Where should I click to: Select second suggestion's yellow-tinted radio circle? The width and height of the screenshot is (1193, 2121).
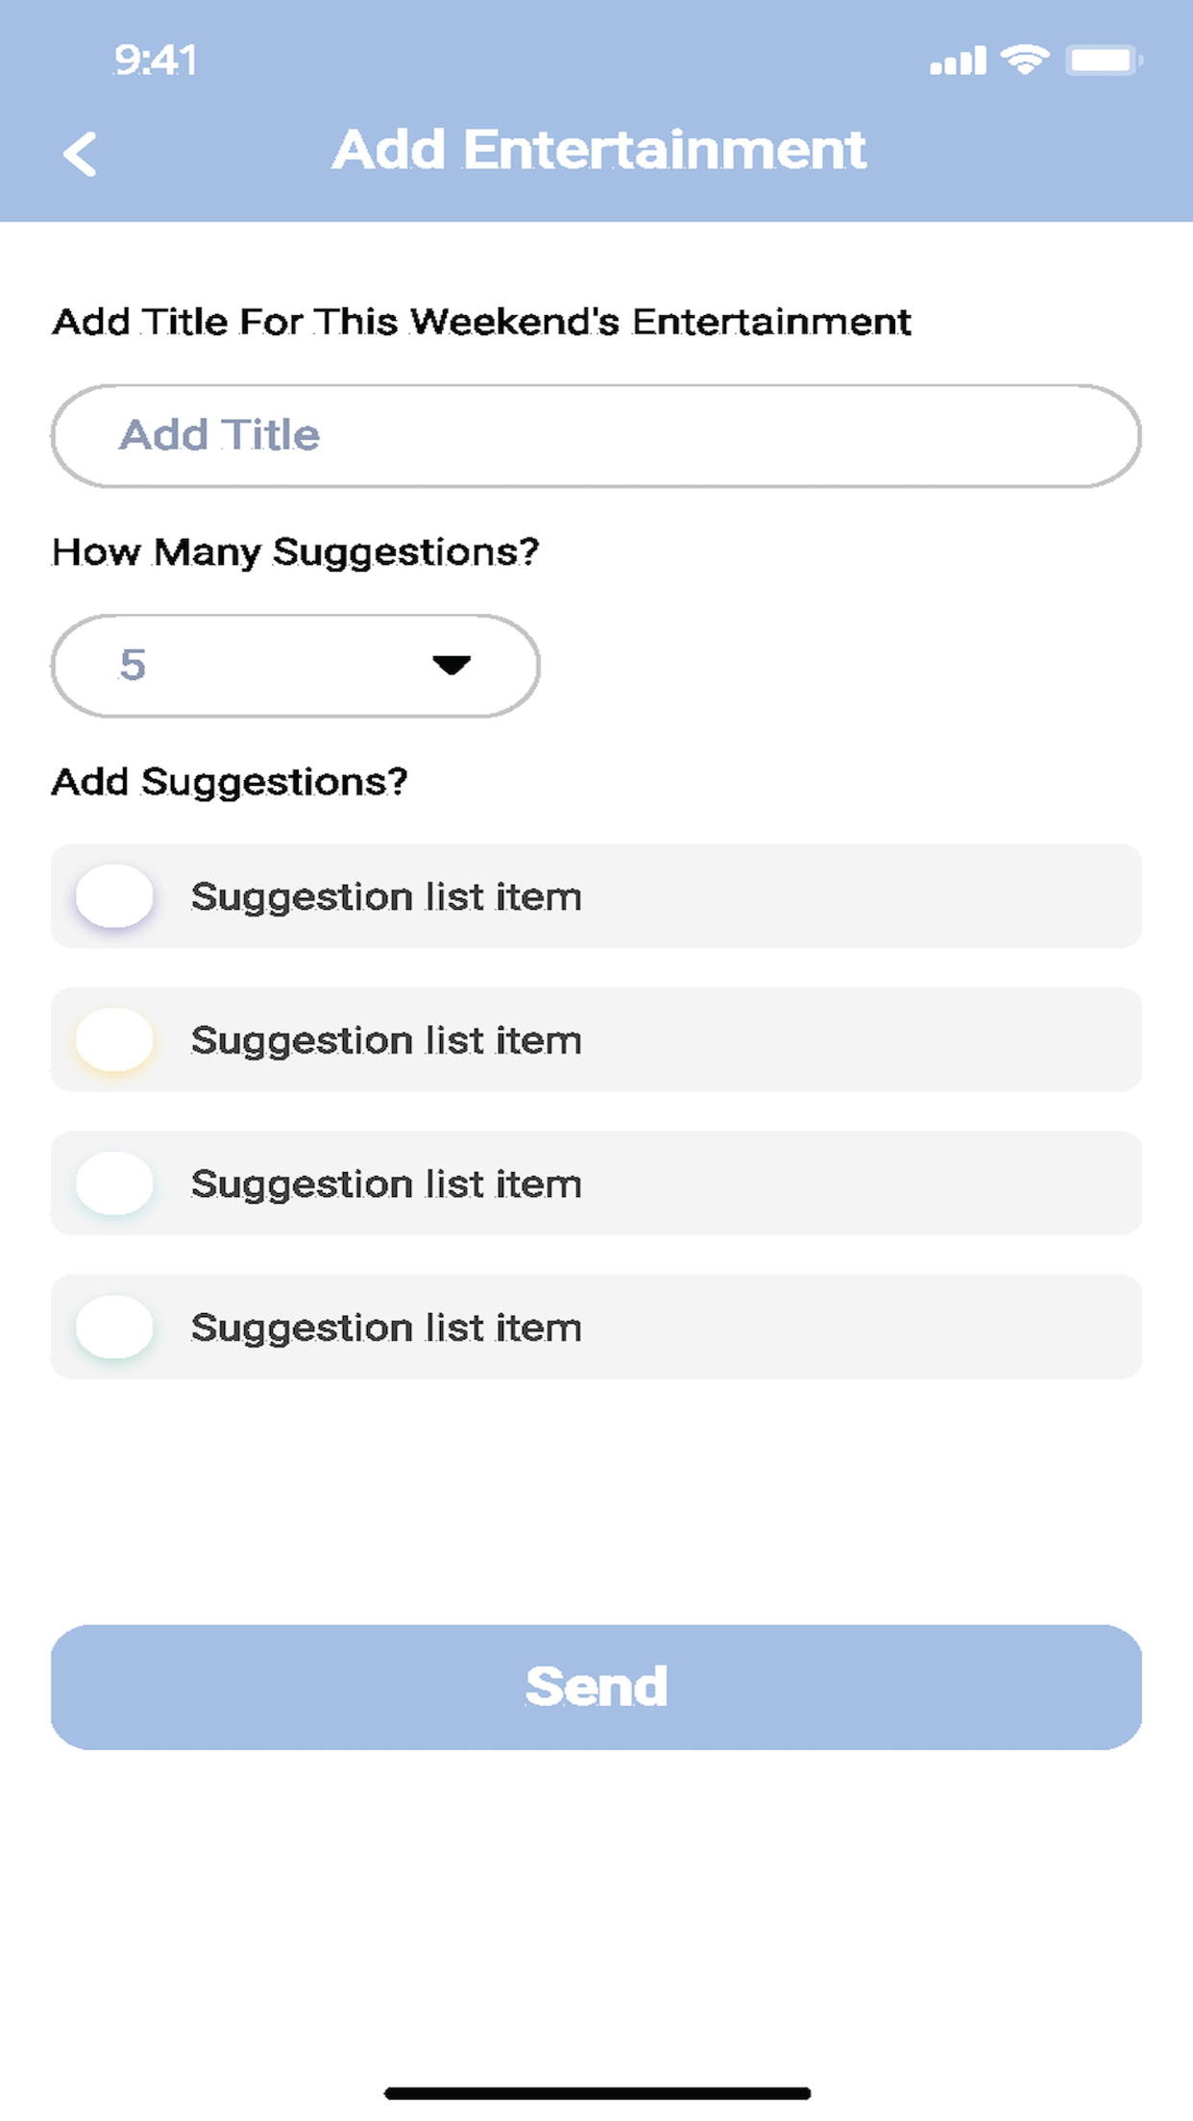(x=115, y=1039)
